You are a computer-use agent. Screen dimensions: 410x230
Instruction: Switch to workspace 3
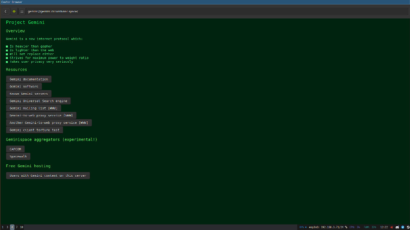pos(7,227)
